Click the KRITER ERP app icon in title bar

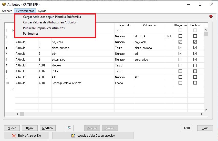click(4, 4)
